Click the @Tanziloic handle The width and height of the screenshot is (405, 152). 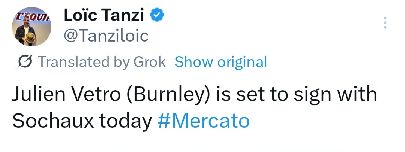106,36
